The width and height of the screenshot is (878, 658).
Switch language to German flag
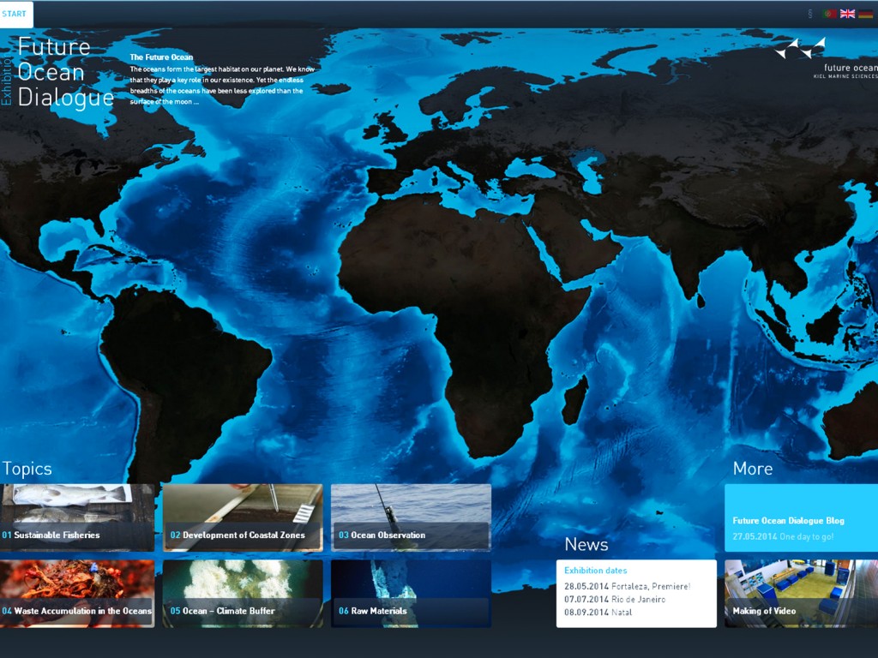point(865,14)
